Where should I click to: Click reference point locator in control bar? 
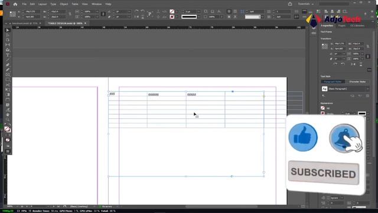(x=13, y=14)
